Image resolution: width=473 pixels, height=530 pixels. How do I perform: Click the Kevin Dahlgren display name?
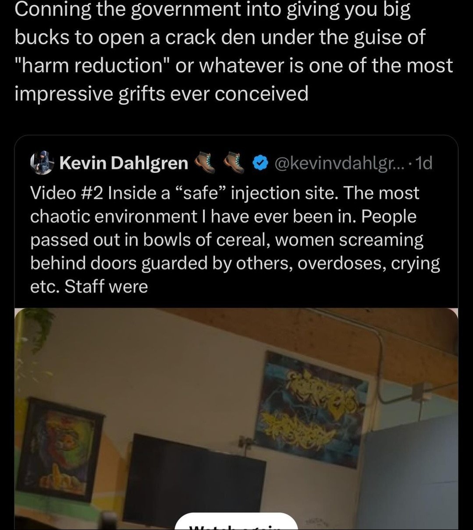124,163
